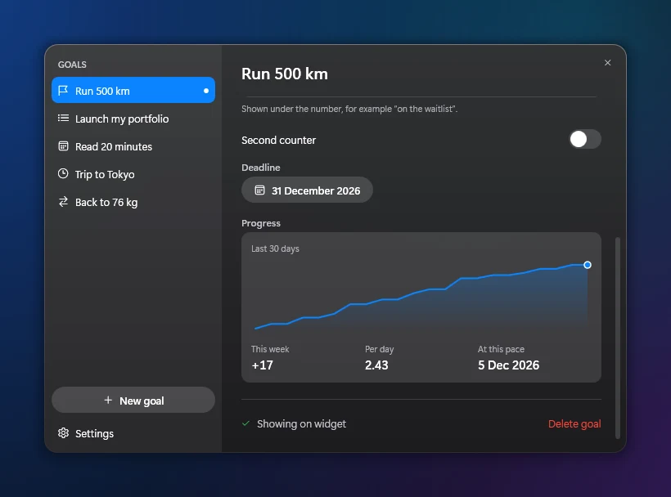Click the white dot on the Run 500 km row
Viewport: 671px width, 497px height.
(206, 91)
